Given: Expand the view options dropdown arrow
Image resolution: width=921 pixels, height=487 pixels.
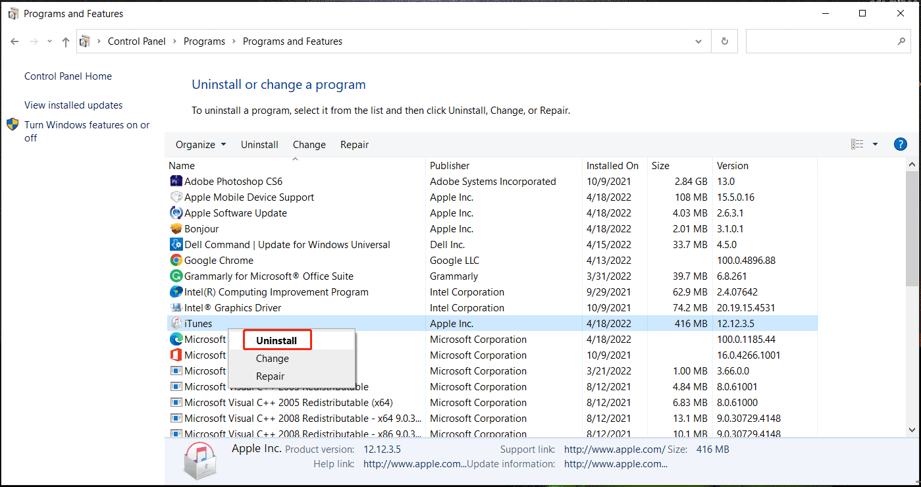Looking at the screenshot, I should (x=875, y=144).
